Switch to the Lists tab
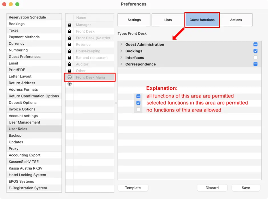Image resolution: width=268 pixels, height=199 pixels. pyautogui.click(x=168, y=20)
